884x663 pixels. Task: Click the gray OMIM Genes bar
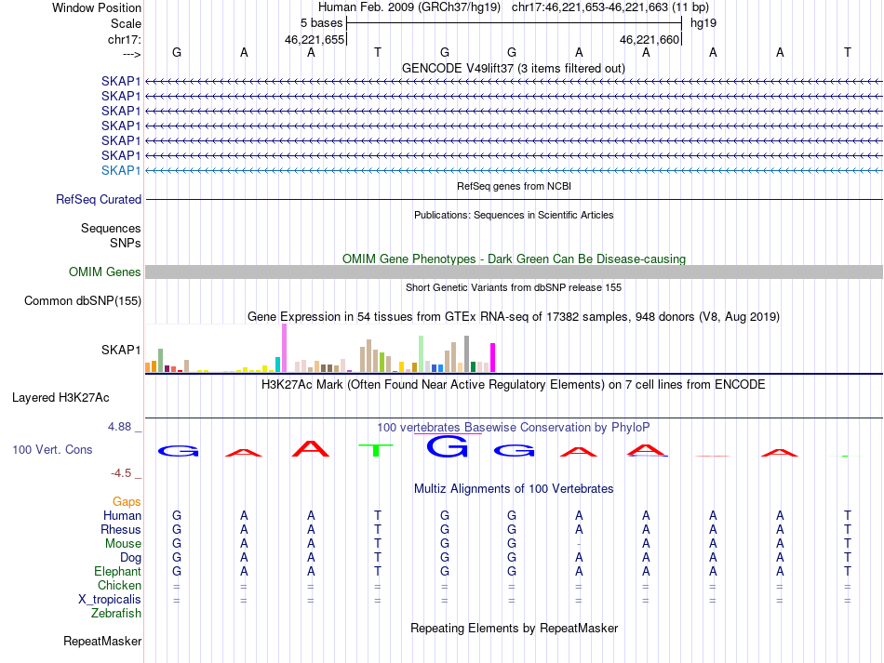pyautogui.click(x=514, y=272)
